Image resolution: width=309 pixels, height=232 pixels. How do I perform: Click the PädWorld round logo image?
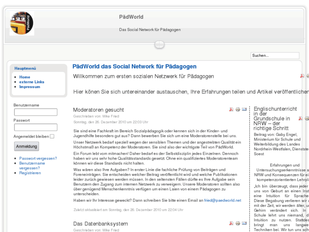pos(22,23)
